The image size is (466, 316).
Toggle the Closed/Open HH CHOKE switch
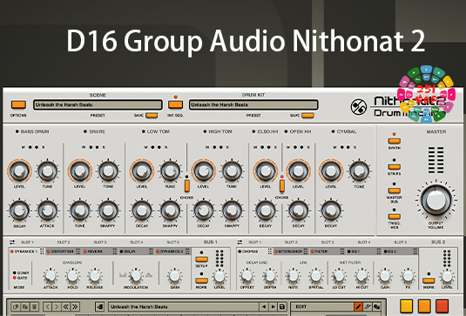point(281,185)
